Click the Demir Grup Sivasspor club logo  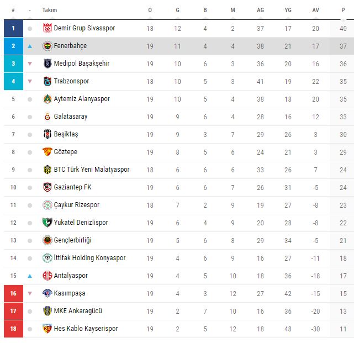(x=47, y=28)
